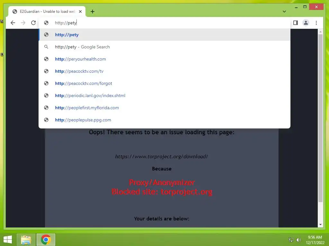Click globe icon beside peacocktv.com/tv
Viewport: 329px width, 246px height.
click(46, 71)
